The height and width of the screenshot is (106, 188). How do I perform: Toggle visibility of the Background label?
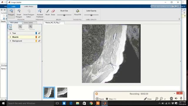(x=39, y=41)
